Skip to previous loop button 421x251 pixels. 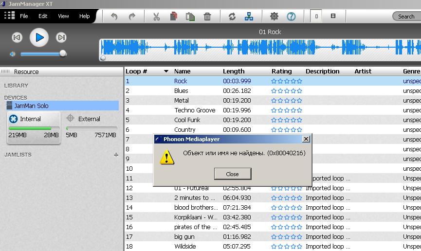click(x=17, y=37)
